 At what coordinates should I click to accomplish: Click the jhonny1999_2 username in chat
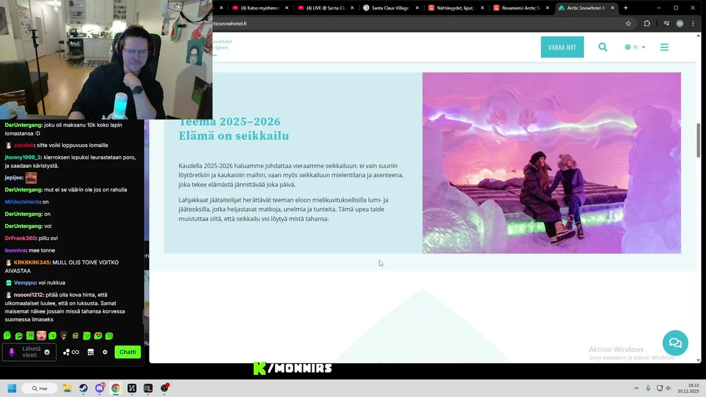coord(22,157)
